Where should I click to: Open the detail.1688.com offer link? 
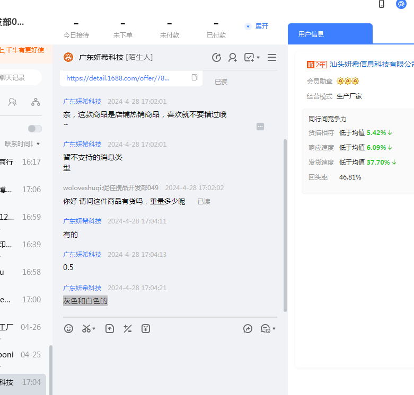coord(118,78)
